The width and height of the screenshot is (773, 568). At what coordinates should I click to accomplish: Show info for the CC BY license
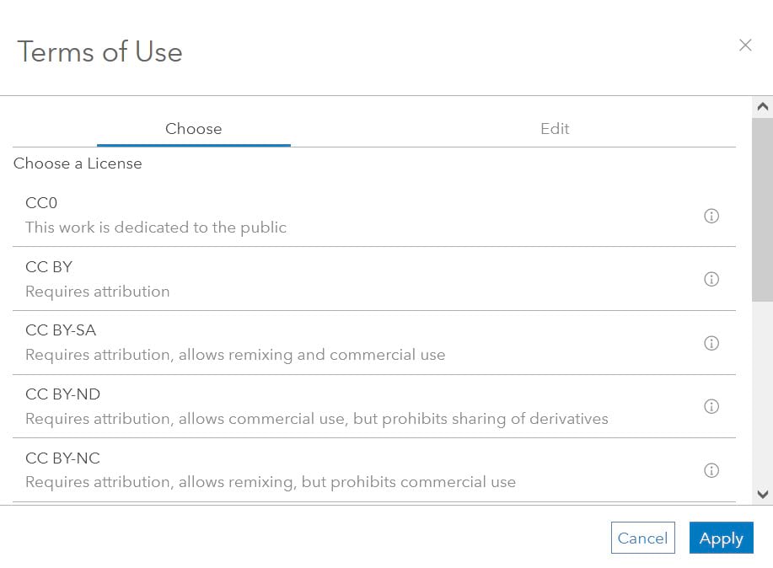(711, 279)
